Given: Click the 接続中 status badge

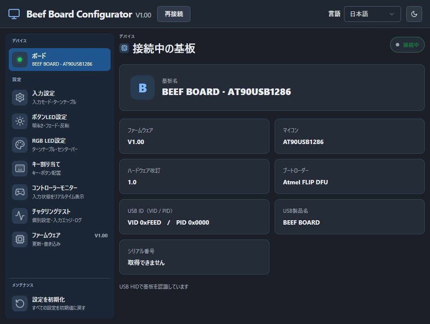Looking at the screenshot, I should 407,45.
